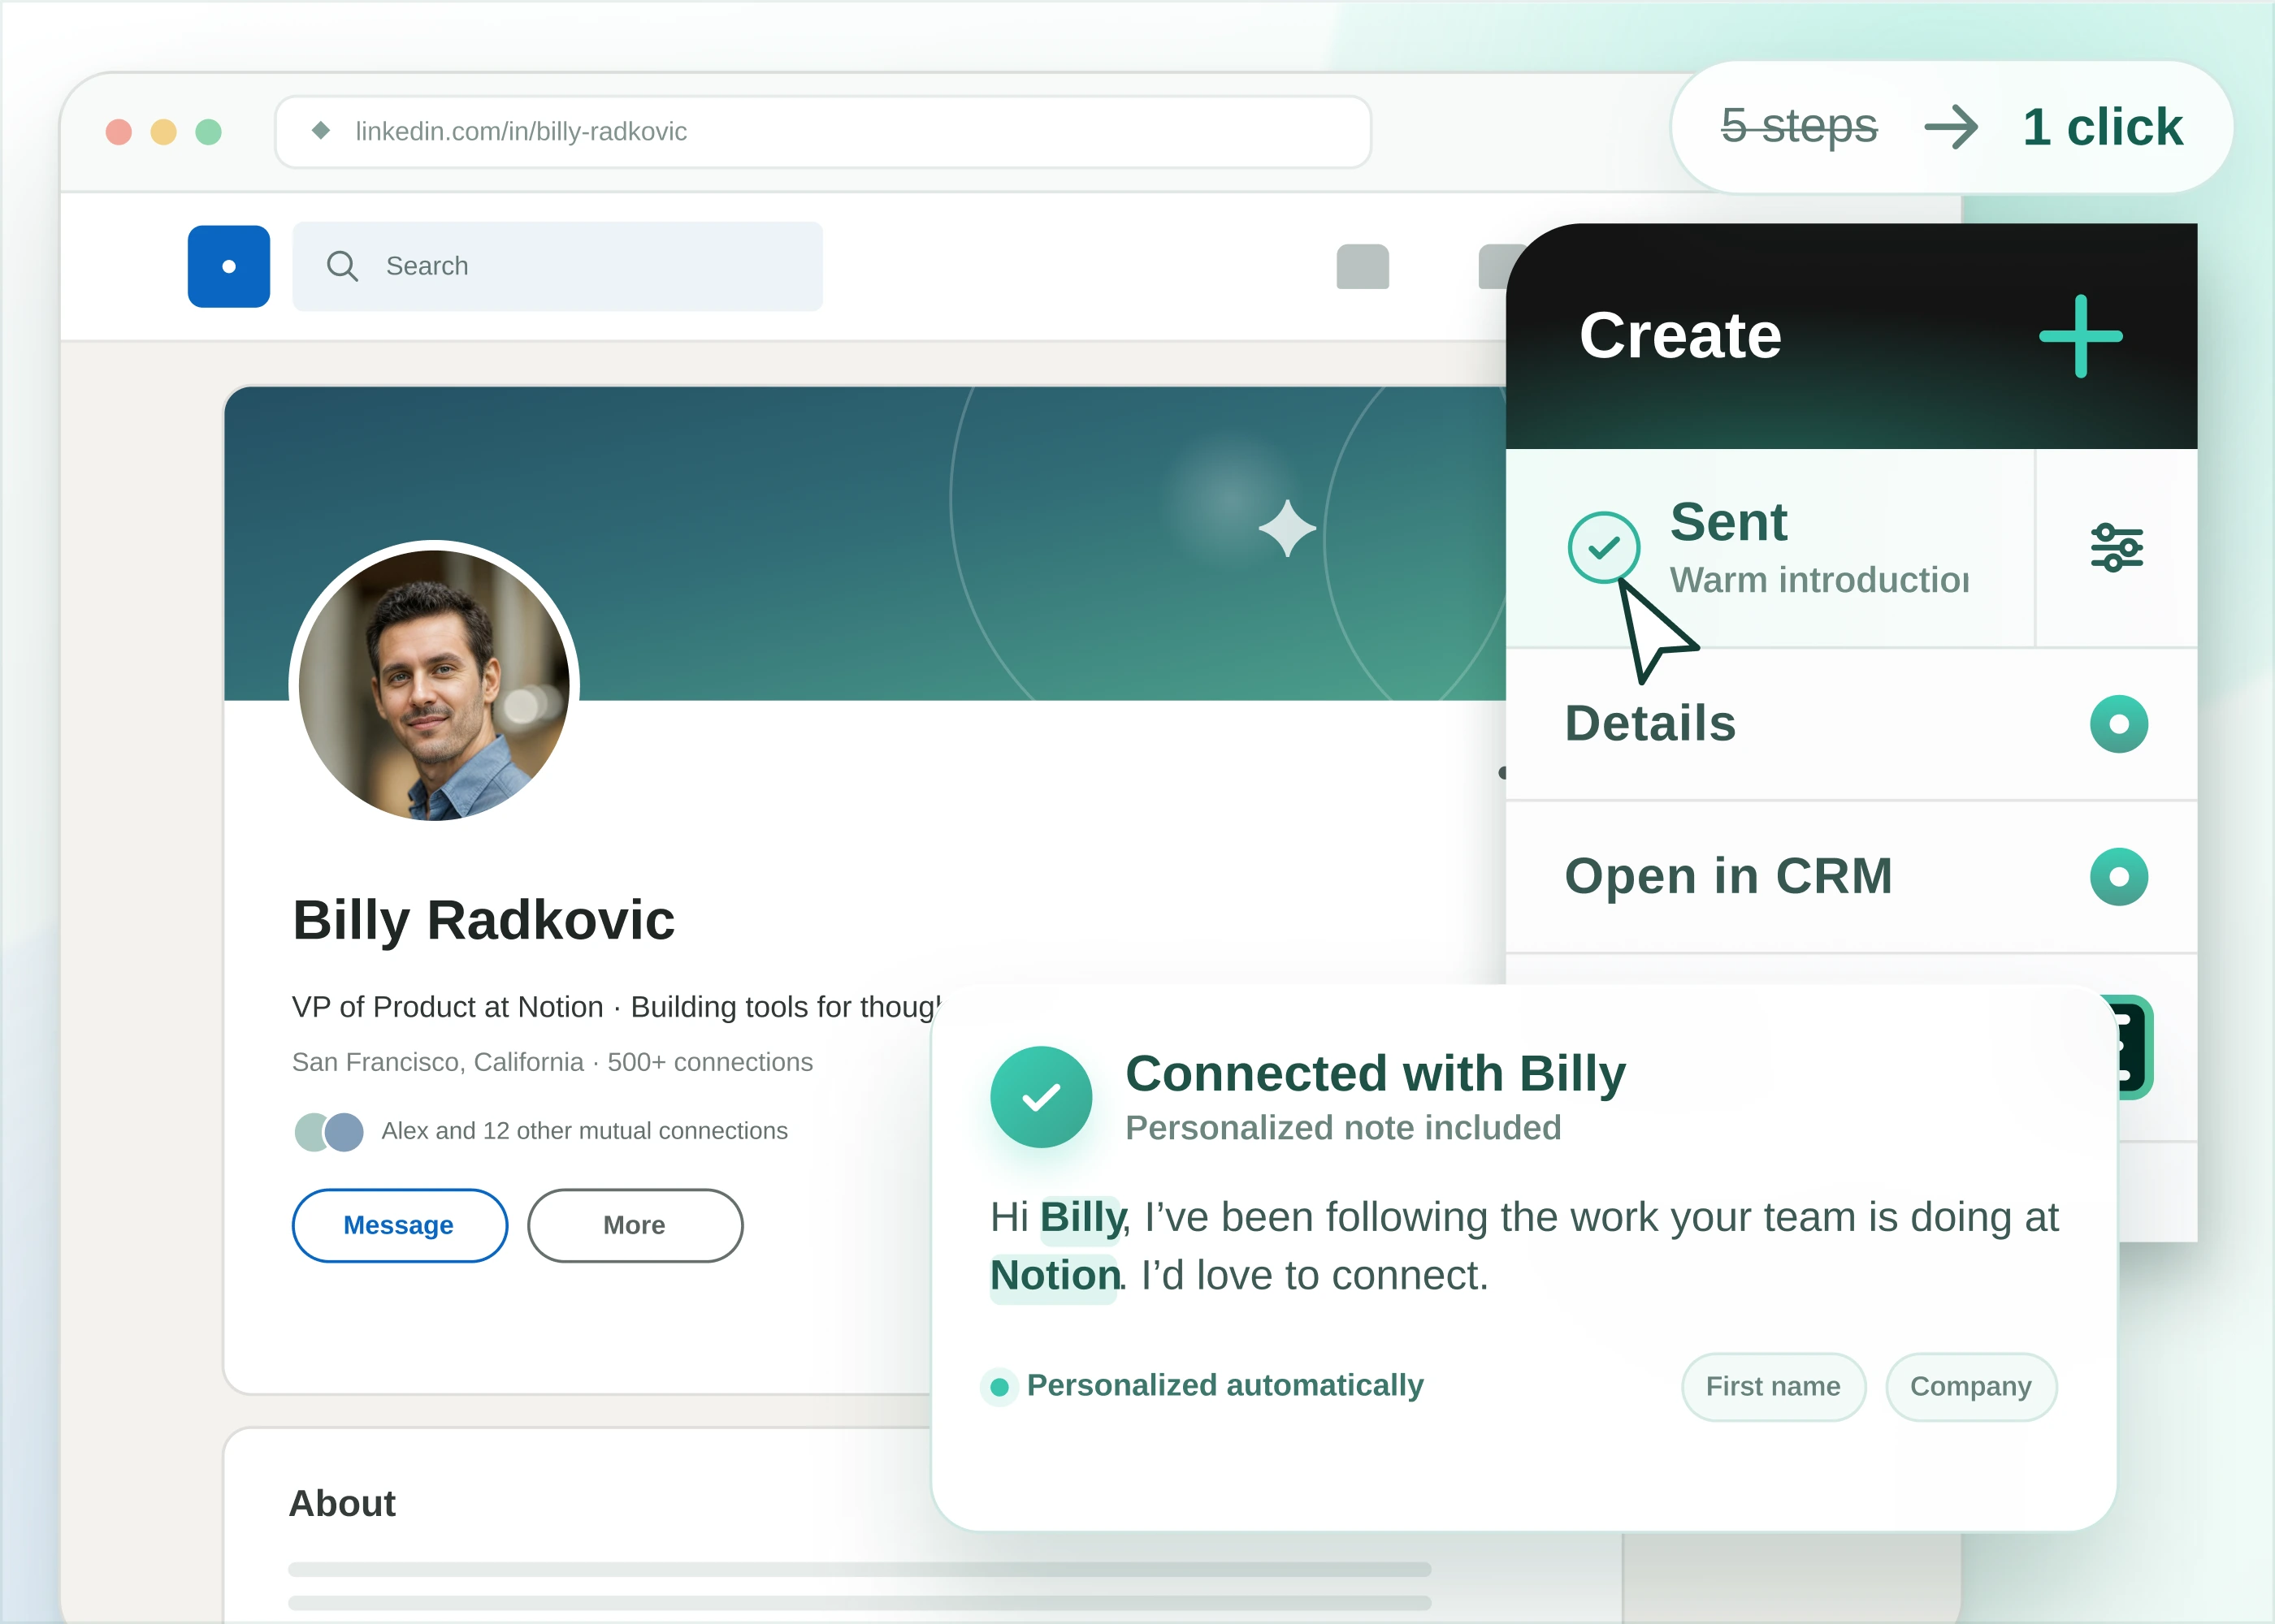Image resolution: width=2275 pixels, height=1624 pixels.
Task: Click the Sent checkmark circle icon
Action: point(1604,547)
